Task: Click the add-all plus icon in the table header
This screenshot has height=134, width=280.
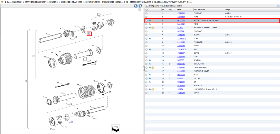Action: [146, 9]
